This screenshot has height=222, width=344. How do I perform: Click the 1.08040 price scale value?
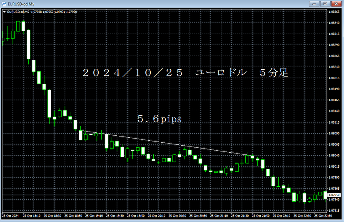point(334,155)
